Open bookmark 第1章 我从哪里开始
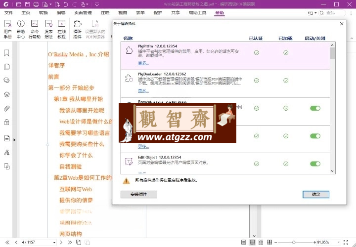 click(78, 99)
